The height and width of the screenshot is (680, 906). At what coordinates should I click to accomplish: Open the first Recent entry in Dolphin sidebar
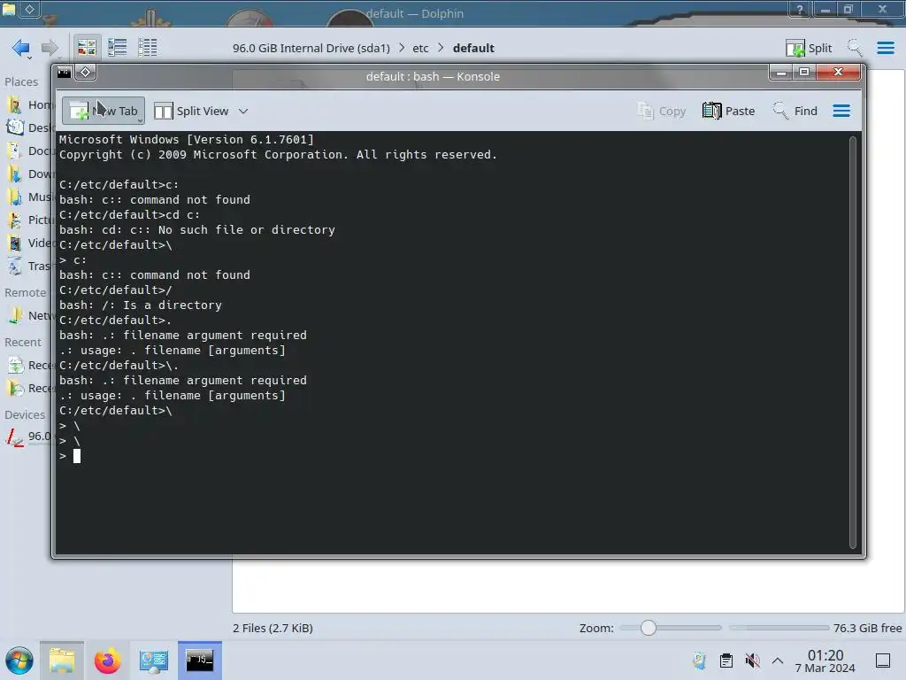[29, 366]
